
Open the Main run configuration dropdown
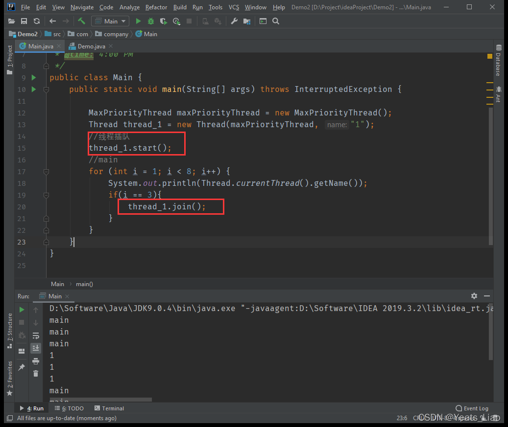[x=110, y=21]
